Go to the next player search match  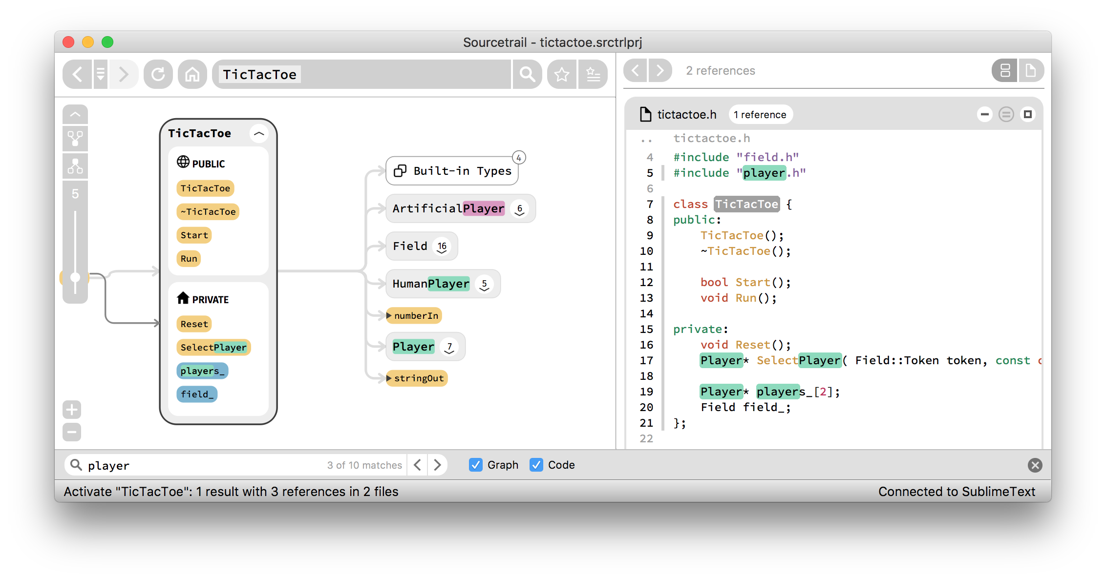438,465
